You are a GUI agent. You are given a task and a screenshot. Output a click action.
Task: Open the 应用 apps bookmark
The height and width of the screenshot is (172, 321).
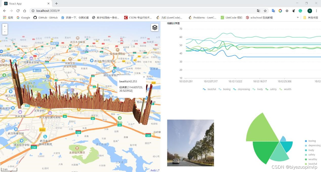point(8,18)
